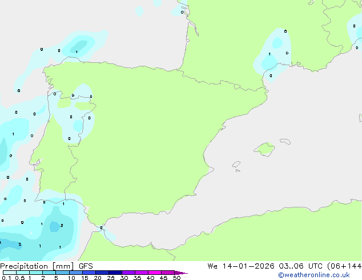Viewport: 362px width, 280px height.
Task: Select the 5–10 mm legend color box
Action: click(x=62, y=273)
